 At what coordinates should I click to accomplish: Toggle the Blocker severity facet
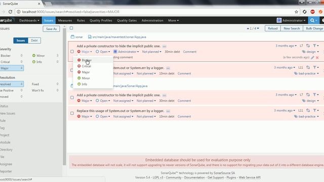pyautogui.click(x=11, y=56)
